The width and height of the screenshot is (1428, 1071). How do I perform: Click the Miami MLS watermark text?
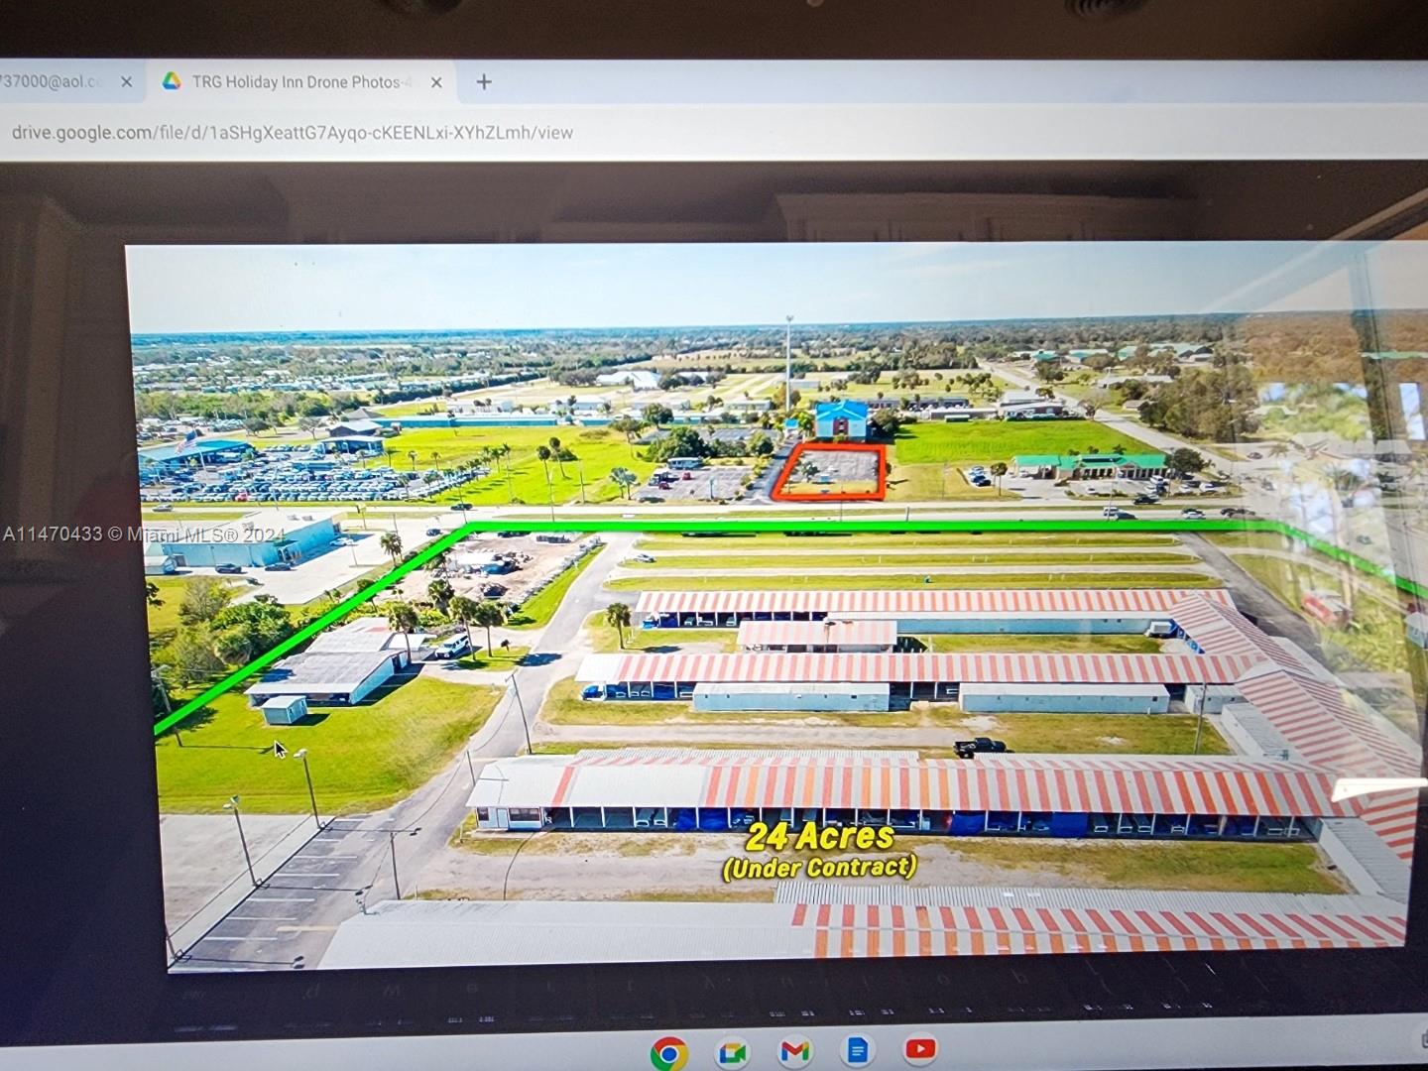(x=144, y=535)
